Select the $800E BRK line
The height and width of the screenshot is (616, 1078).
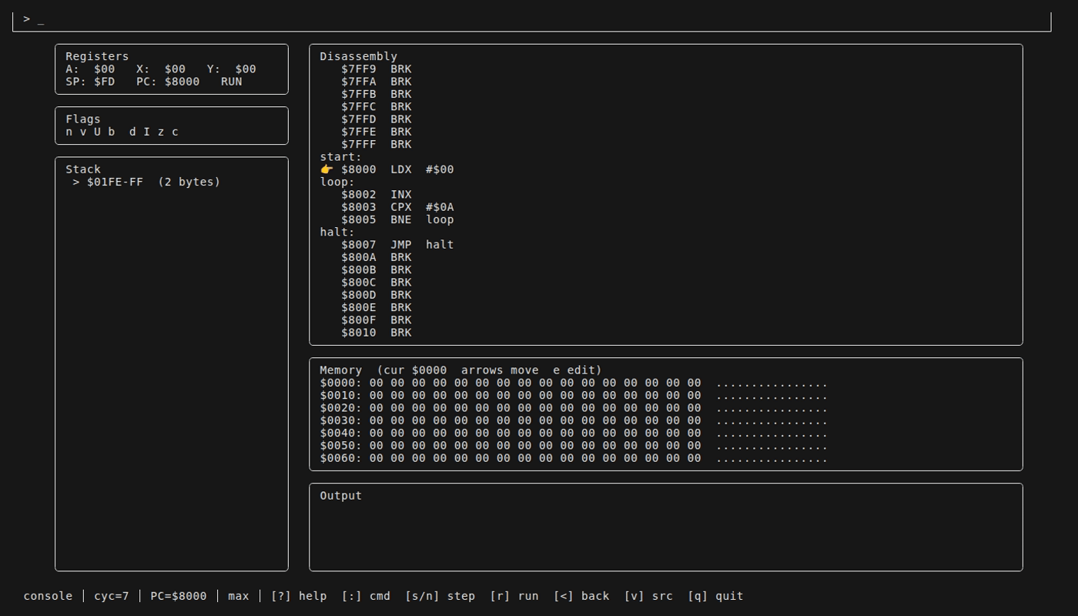tap(377, 307)
